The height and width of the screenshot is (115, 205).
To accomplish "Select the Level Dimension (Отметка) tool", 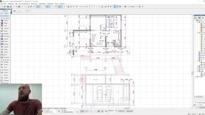I will click(5, 65).
